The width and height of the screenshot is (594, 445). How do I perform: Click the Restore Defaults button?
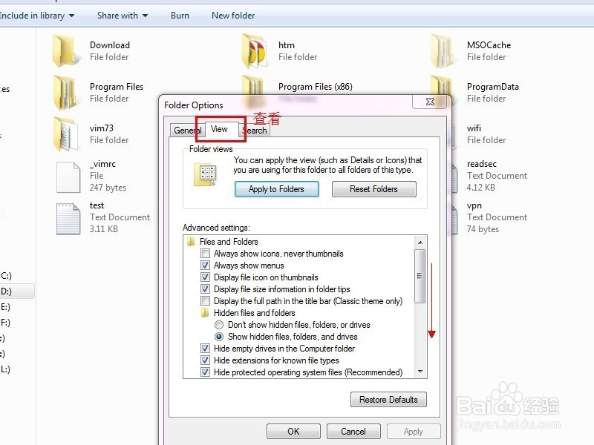(388, 400)
